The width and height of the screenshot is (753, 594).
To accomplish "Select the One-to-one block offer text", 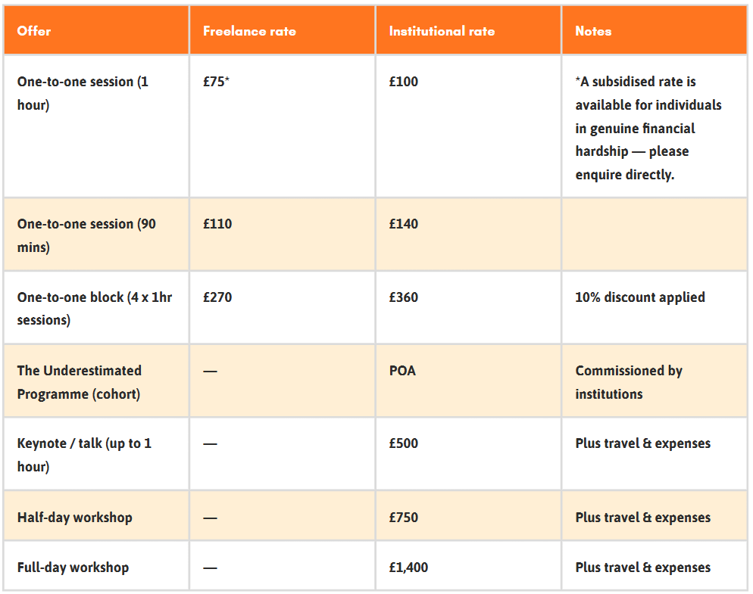I will [94, 308].
